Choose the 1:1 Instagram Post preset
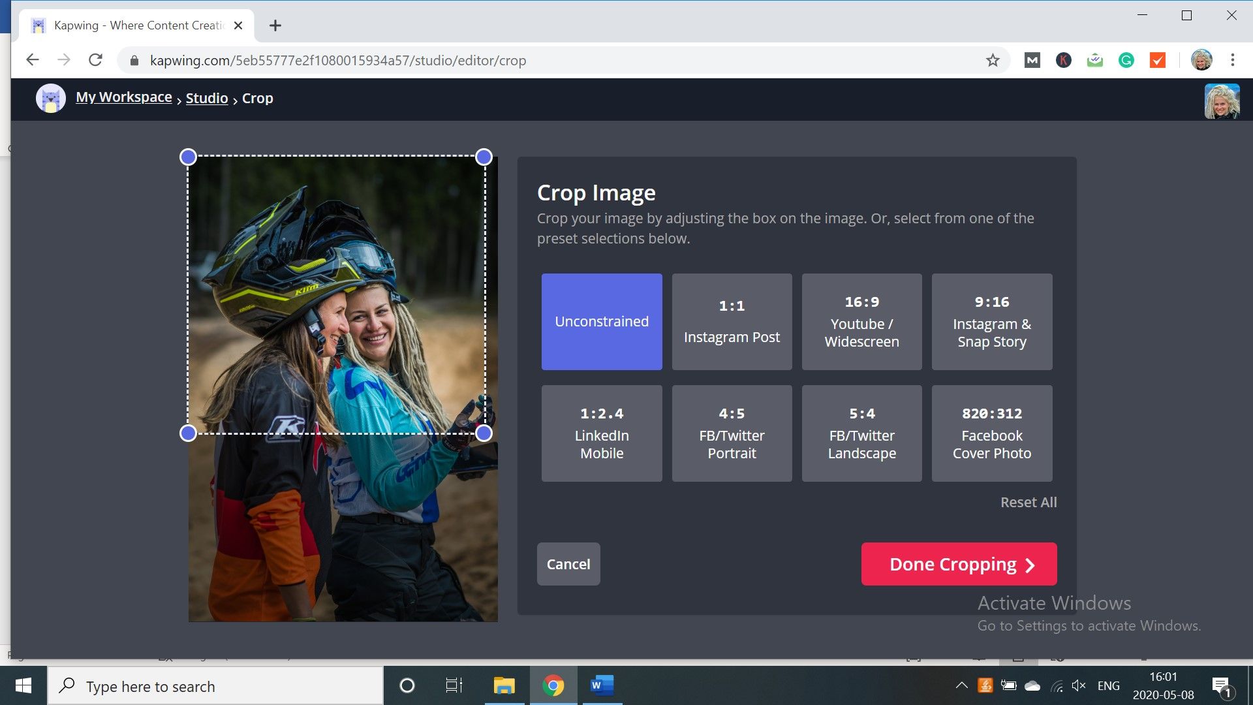The height and width of the screenshot is (705, 1253). click(x=732, y=322)
